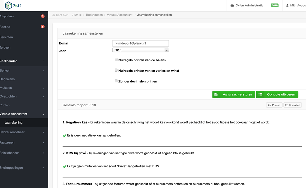Open the Jaar 2019 dropdown

point(141,50)
